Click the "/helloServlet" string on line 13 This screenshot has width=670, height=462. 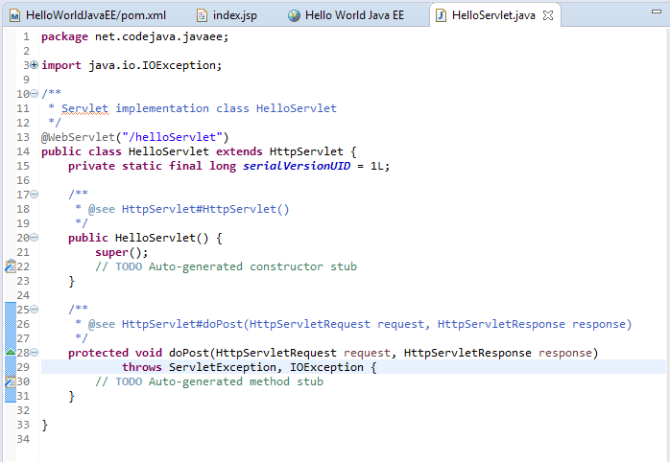(172, 137)
